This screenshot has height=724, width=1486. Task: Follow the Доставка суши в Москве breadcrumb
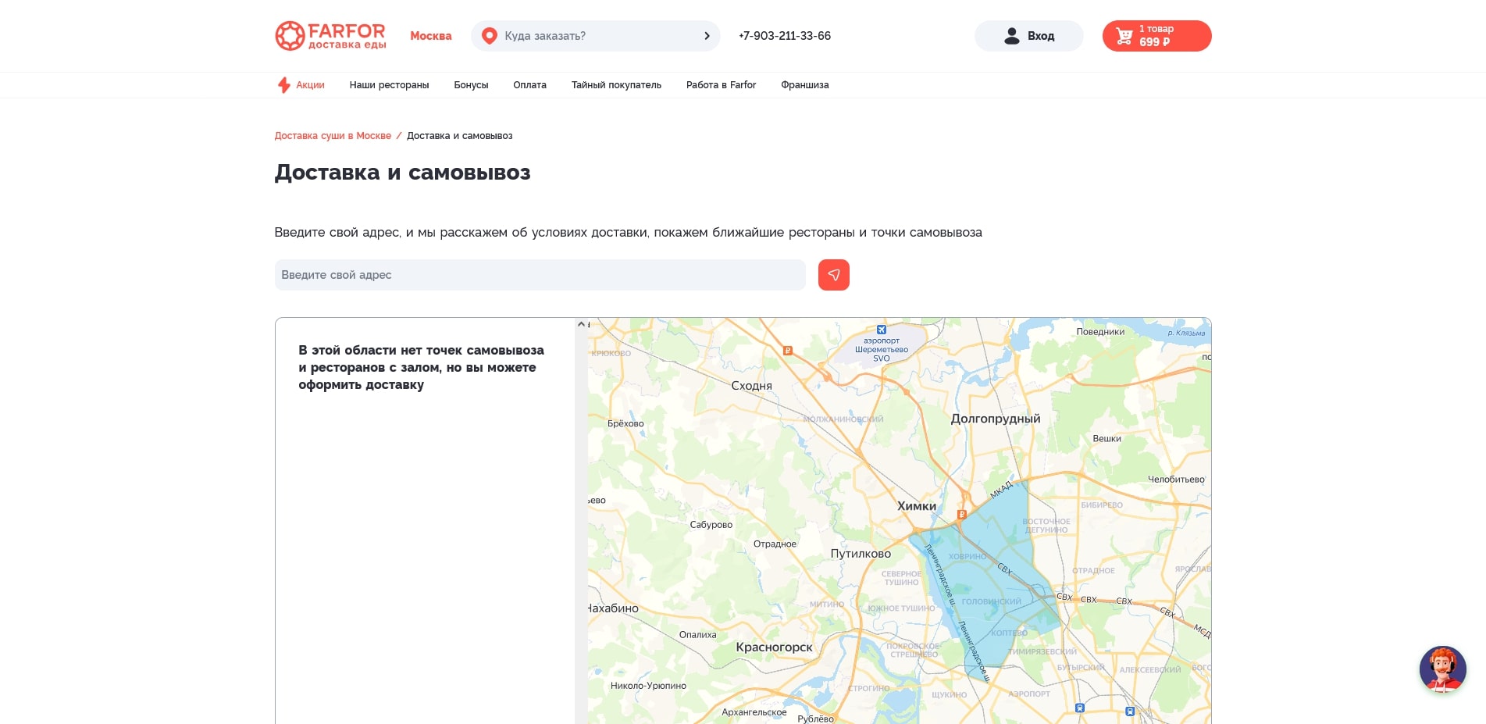(x=333, y=136)
